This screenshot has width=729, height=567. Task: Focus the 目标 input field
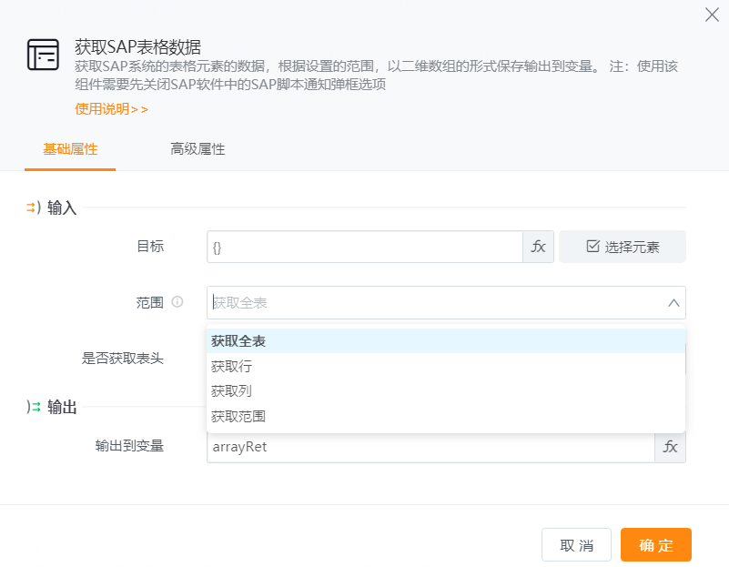click(364, 247)
